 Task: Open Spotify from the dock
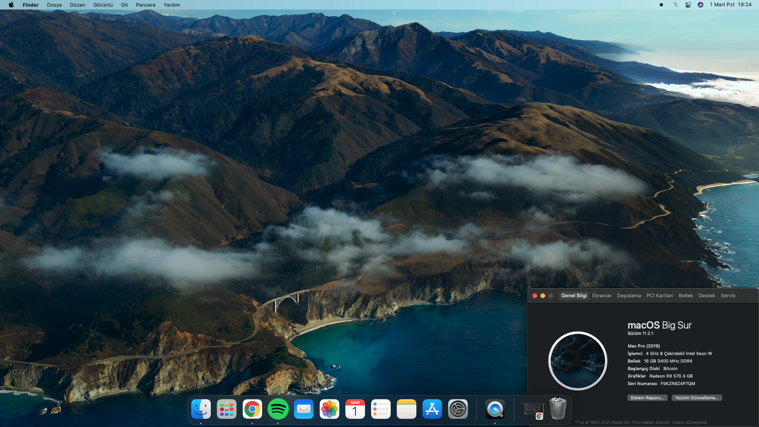click(x=278, y=409)
